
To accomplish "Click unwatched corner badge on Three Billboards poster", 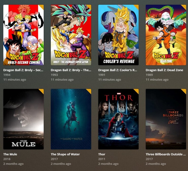I will pos(184,91).
